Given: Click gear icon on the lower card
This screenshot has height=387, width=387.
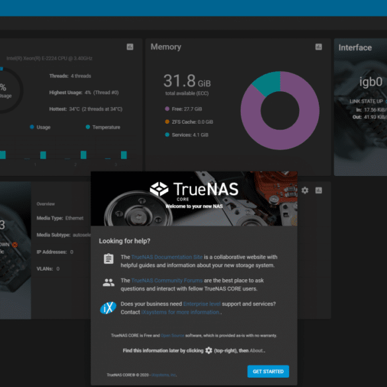Looking at the screenshot, I should tap(305, 191).
